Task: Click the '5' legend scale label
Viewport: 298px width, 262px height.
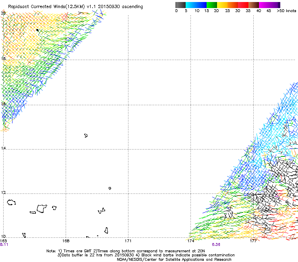Action: pyautogui.click(x=186, y=11)
